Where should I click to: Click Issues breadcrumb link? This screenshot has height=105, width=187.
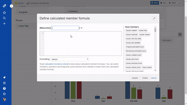[21, 3]
